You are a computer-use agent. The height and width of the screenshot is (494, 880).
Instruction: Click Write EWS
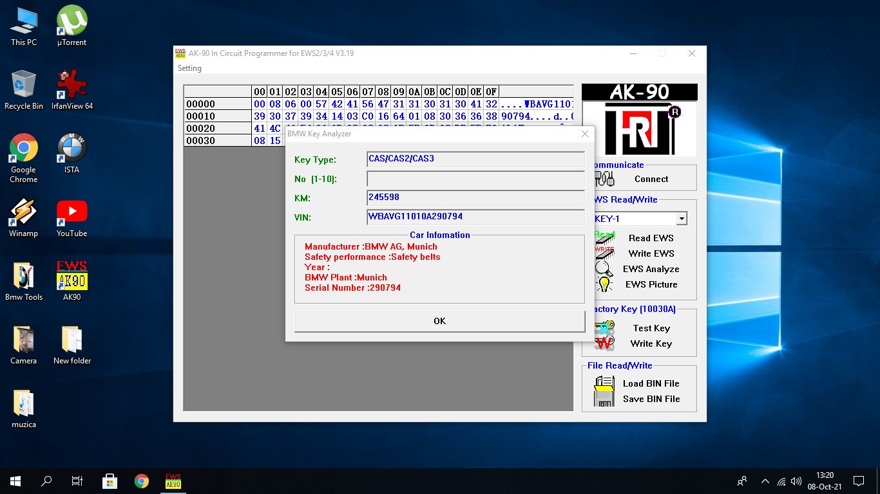[x=651, y=253]
